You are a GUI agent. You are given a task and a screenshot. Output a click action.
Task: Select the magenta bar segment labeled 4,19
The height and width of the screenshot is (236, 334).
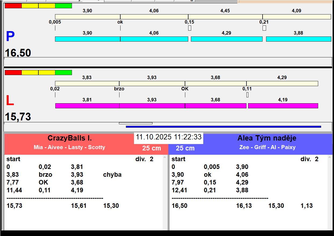pos(283,106)
